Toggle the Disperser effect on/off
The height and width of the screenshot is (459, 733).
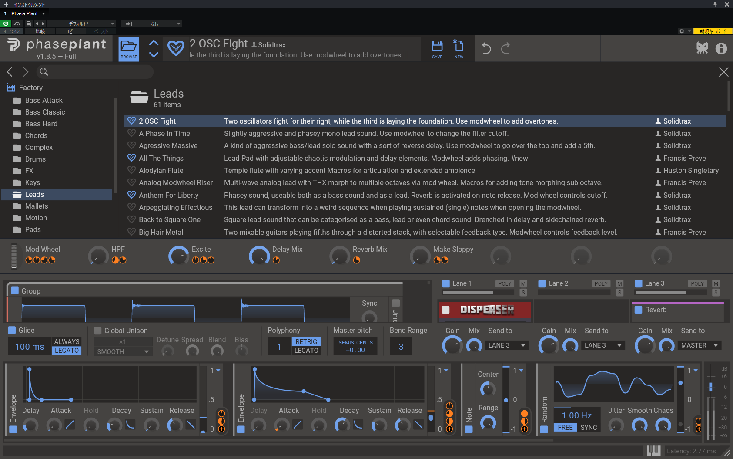446,310
